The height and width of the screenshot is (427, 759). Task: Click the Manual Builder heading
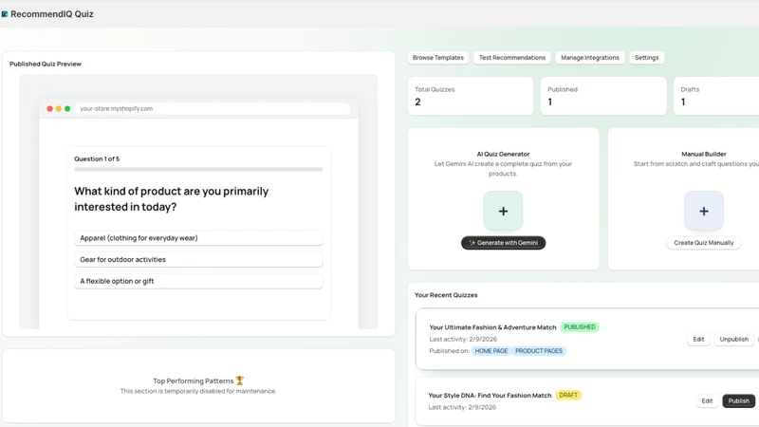coord(704,154)
